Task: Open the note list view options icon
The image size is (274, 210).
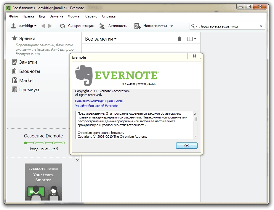Action: pos(191,39)
